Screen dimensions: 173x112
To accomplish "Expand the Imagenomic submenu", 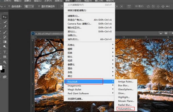I will click(x=89, y=86).
